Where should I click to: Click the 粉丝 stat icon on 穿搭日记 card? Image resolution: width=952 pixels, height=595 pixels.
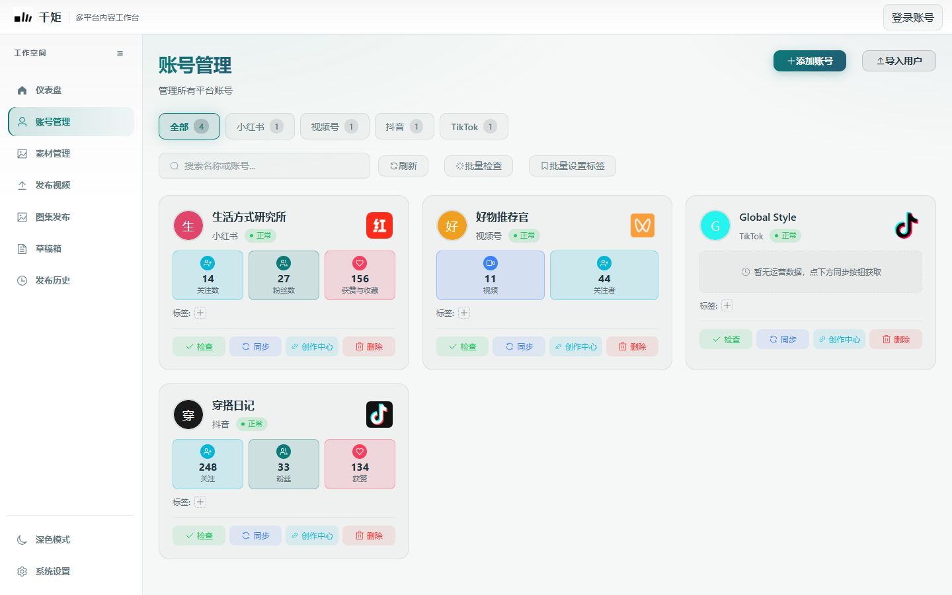click(x=284, y=452)
